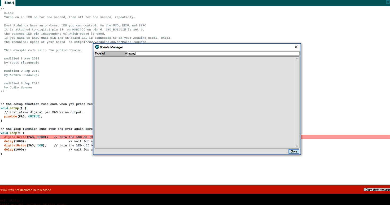Click the Type label in the Boards Manager
This screenshot has width=390, height=205.
point(98,53)
